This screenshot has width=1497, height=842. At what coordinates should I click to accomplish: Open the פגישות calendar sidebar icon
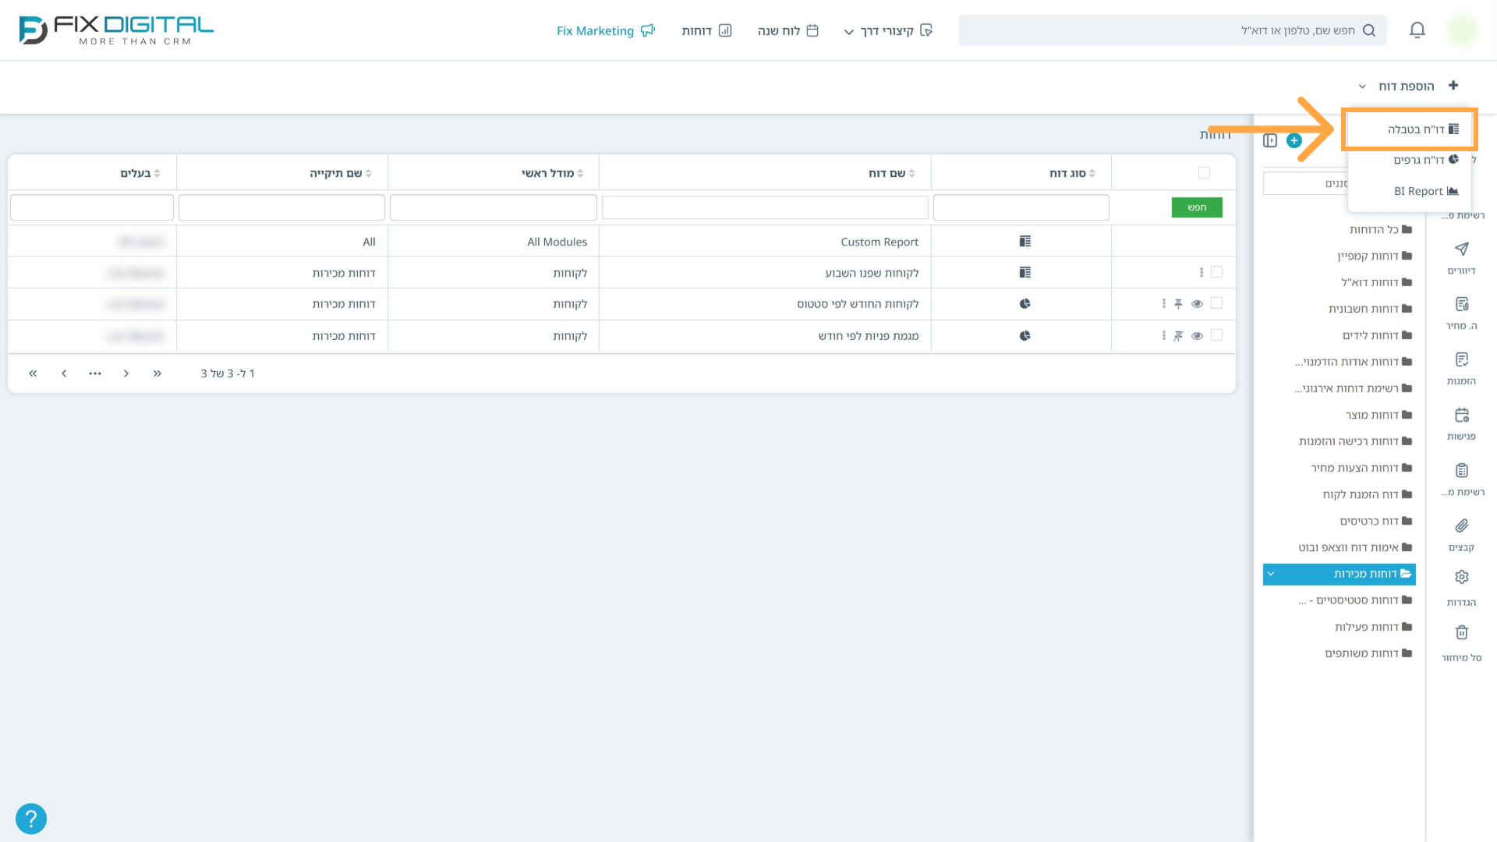pos(1462,415)
